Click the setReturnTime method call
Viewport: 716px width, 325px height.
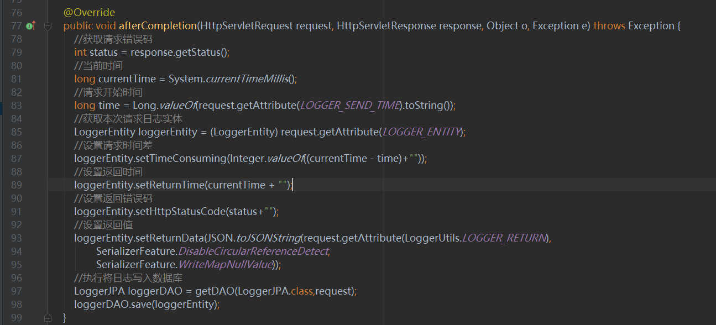pos(170,185)
